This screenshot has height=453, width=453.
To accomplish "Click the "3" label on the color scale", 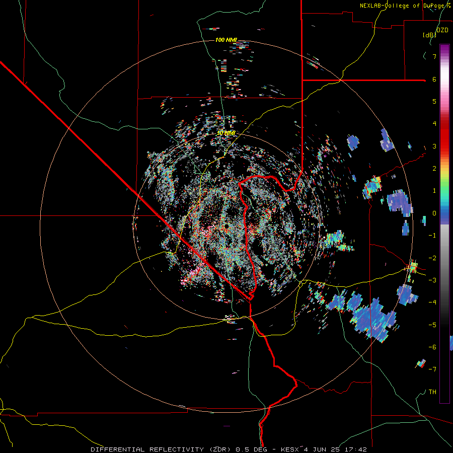I will 434,146.
